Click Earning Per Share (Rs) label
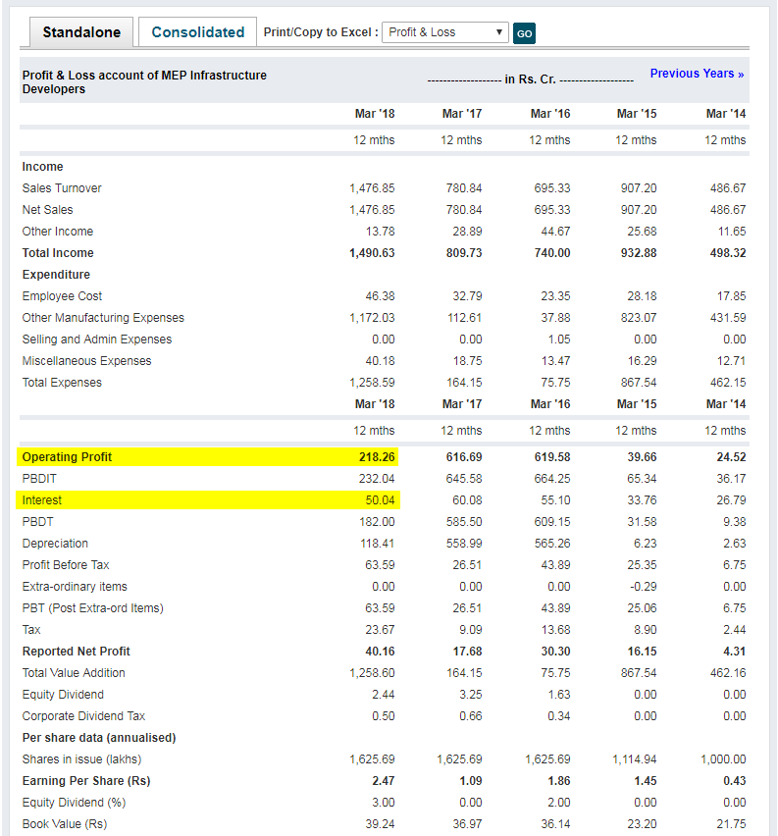Image resolution: width=778 pixels, height=836 pixels. pyautogui.click(x=86, y=781)
